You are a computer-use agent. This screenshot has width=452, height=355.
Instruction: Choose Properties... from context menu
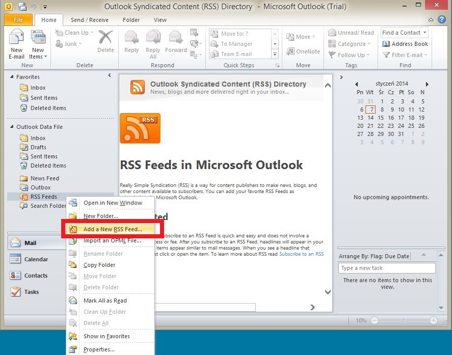click(111, 349)
